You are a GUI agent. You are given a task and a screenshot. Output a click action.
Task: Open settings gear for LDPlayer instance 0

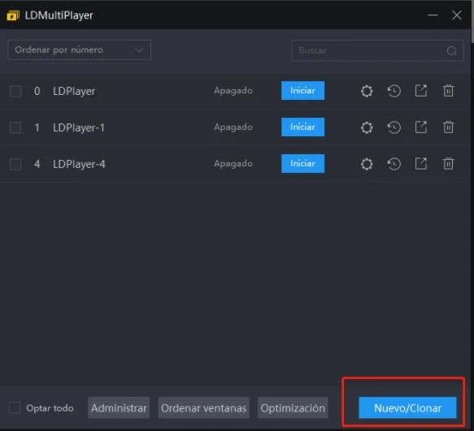[x=367, y=91]
